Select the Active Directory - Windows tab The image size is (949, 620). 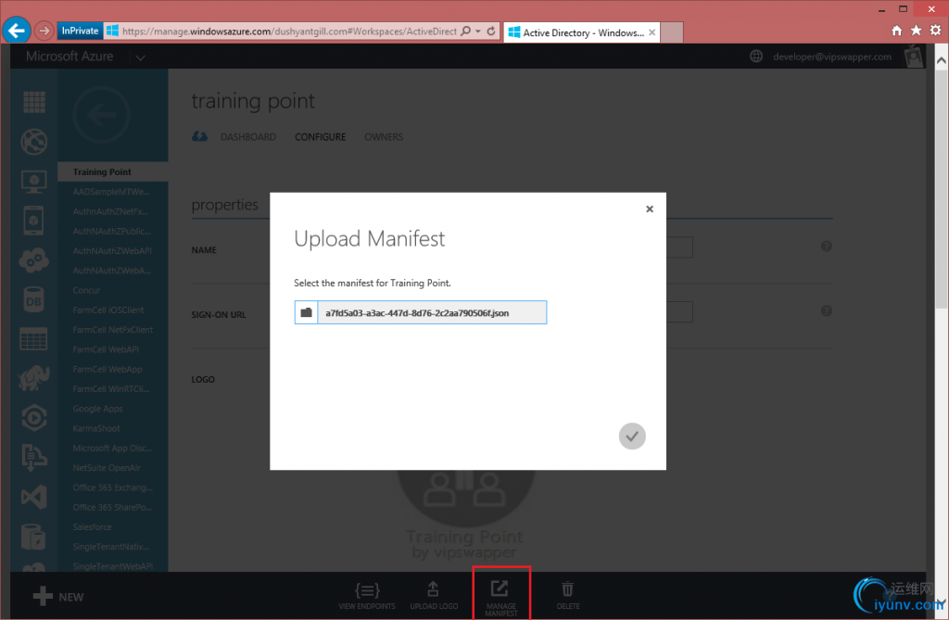581,32
